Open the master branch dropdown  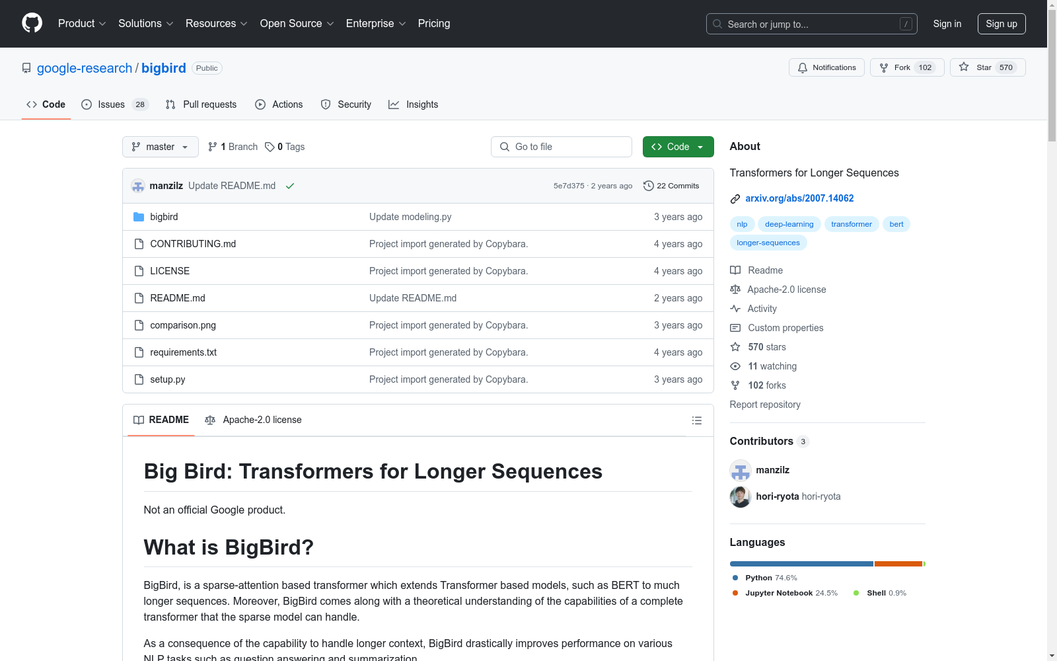[x=161, y=147]
